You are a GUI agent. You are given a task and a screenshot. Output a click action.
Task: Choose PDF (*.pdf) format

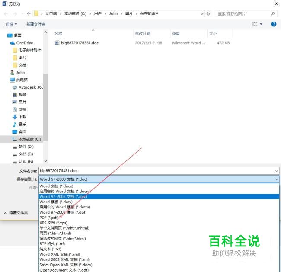(159, 218)
